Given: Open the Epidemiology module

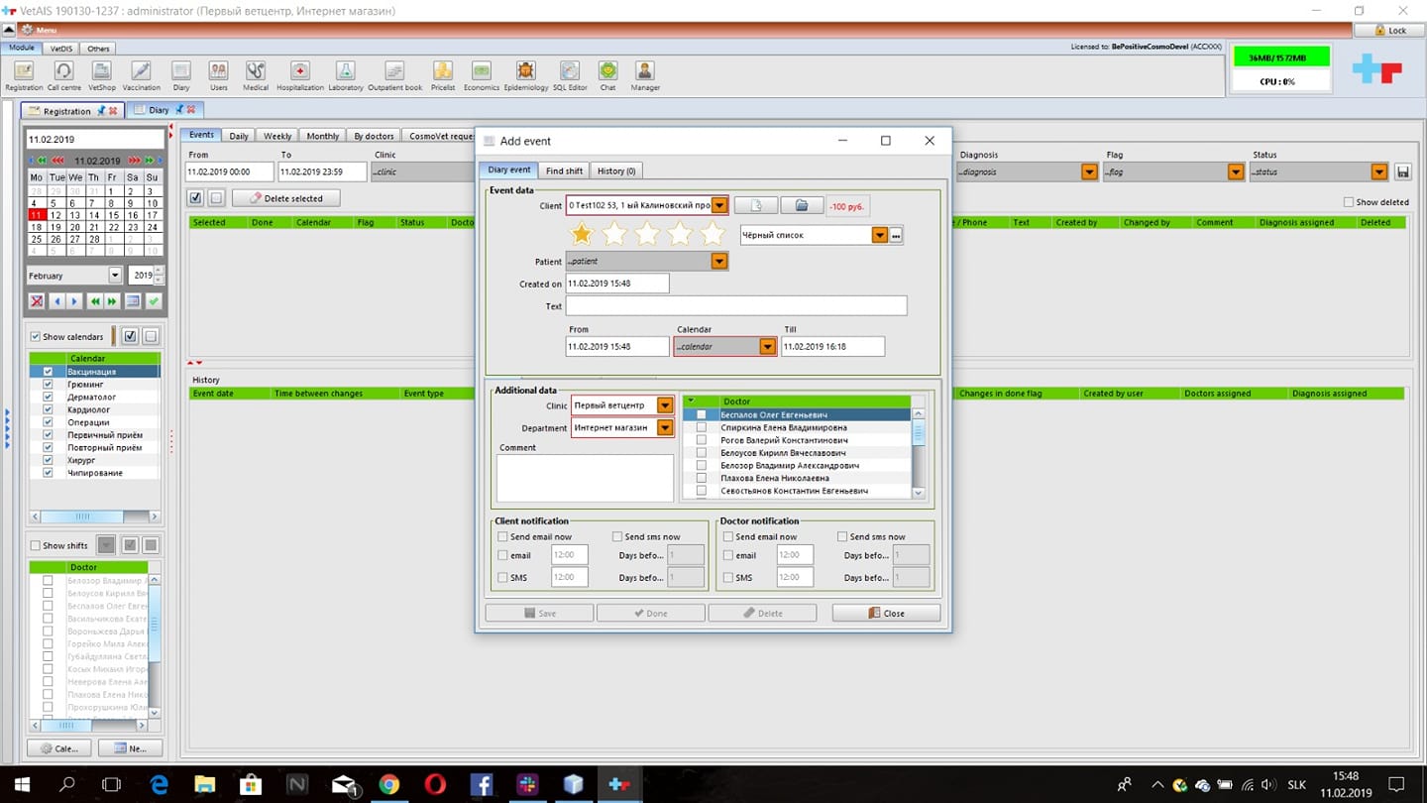Looking at the screenshot, I should [x=526, y=75].
